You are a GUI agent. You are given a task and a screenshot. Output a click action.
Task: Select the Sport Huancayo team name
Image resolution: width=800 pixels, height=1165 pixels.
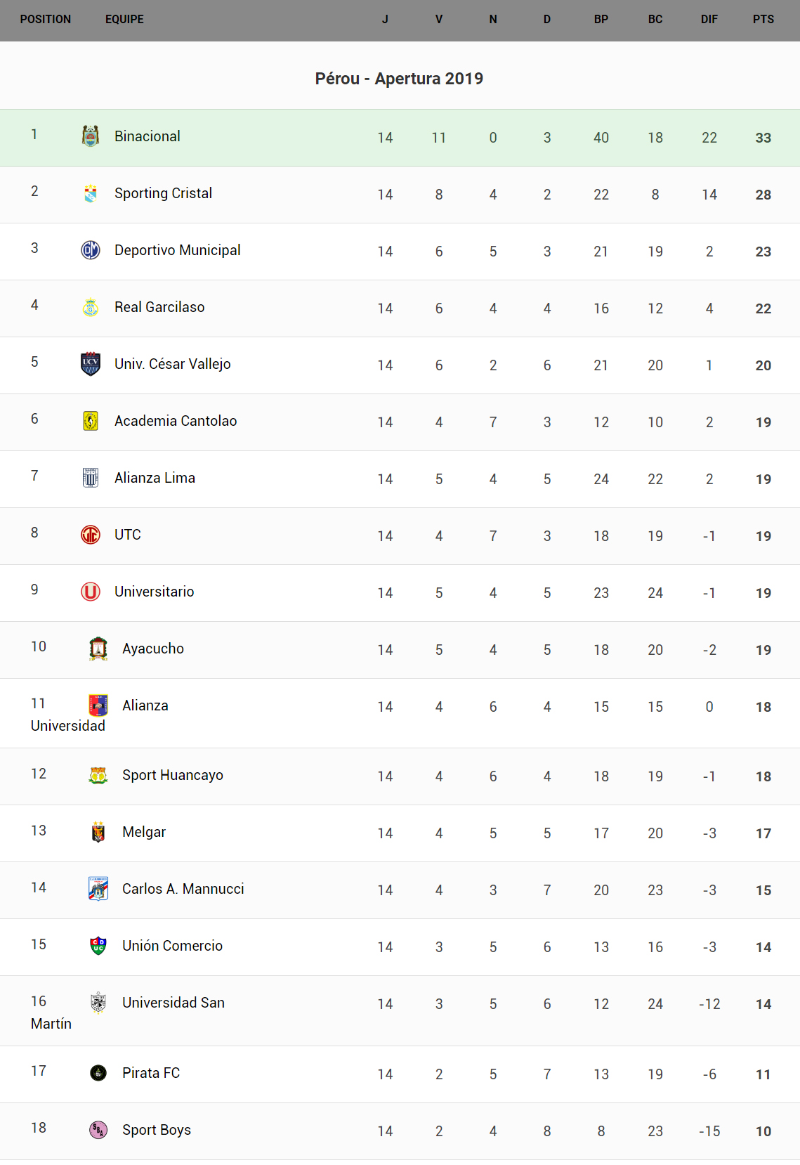click(x=173, y=775)
